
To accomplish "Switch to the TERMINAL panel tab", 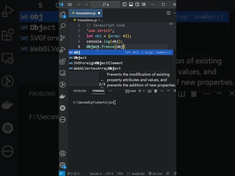I will 98,91.
